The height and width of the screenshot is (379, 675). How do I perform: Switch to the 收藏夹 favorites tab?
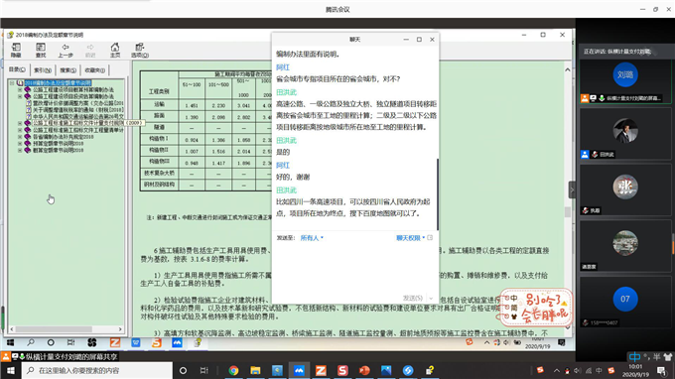[94, 70]
